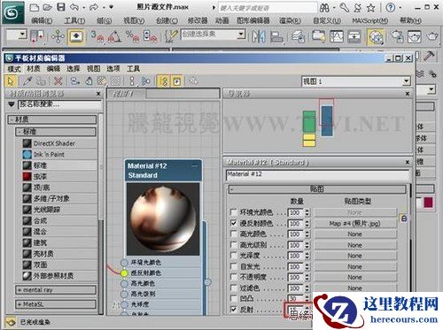Click None map button for 高光级别

(x=355, y=245)
